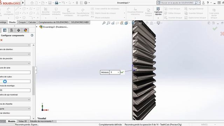Click the Recortar entidades tool
224x126 pixels.
click(46, 12)
